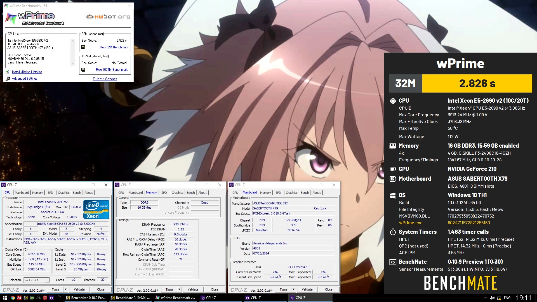Click the green graphics card taskbar icon
The height and width of the screenshot is (302, 537).
pyautogui.click(x=32, y=298)
